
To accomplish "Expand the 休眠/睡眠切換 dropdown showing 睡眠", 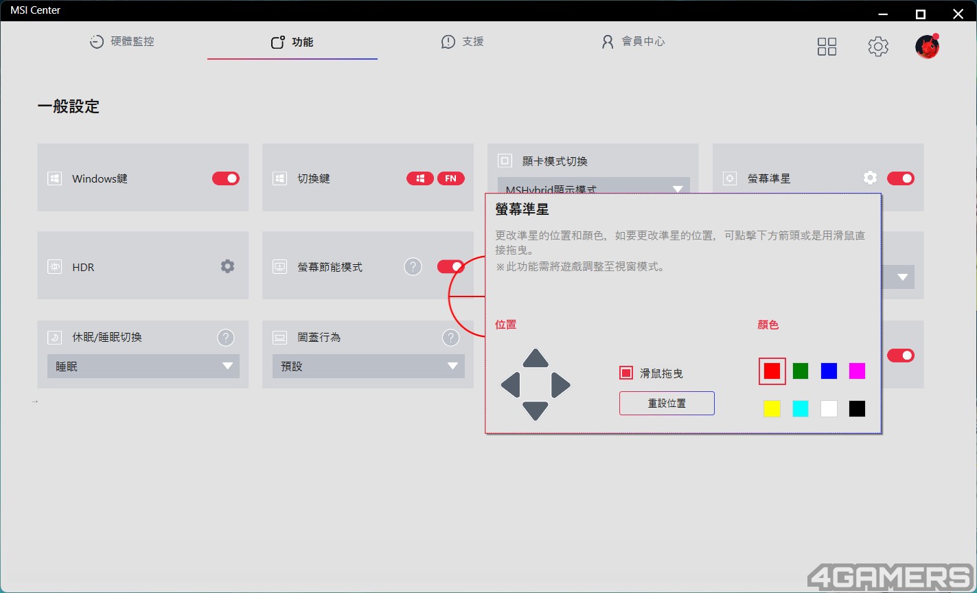I will [143, 366].
